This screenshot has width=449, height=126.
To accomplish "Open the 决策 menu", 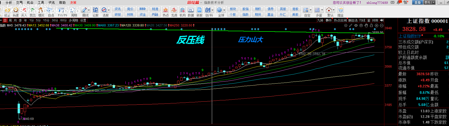I will click(73, 3).
